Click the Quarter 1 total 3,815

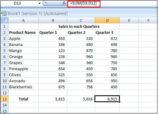pyautogui.click(x=53, y=99)
